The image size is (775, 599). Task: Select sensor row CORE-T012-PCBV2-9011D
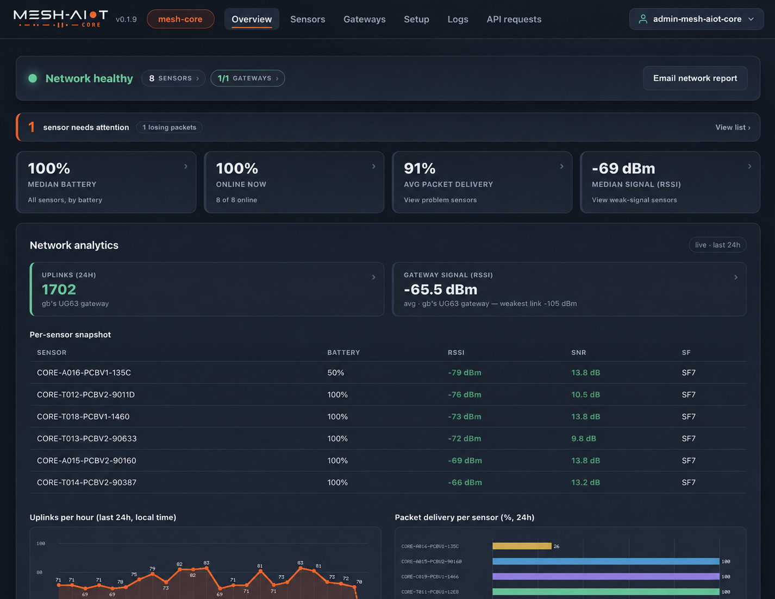(388, 395)
